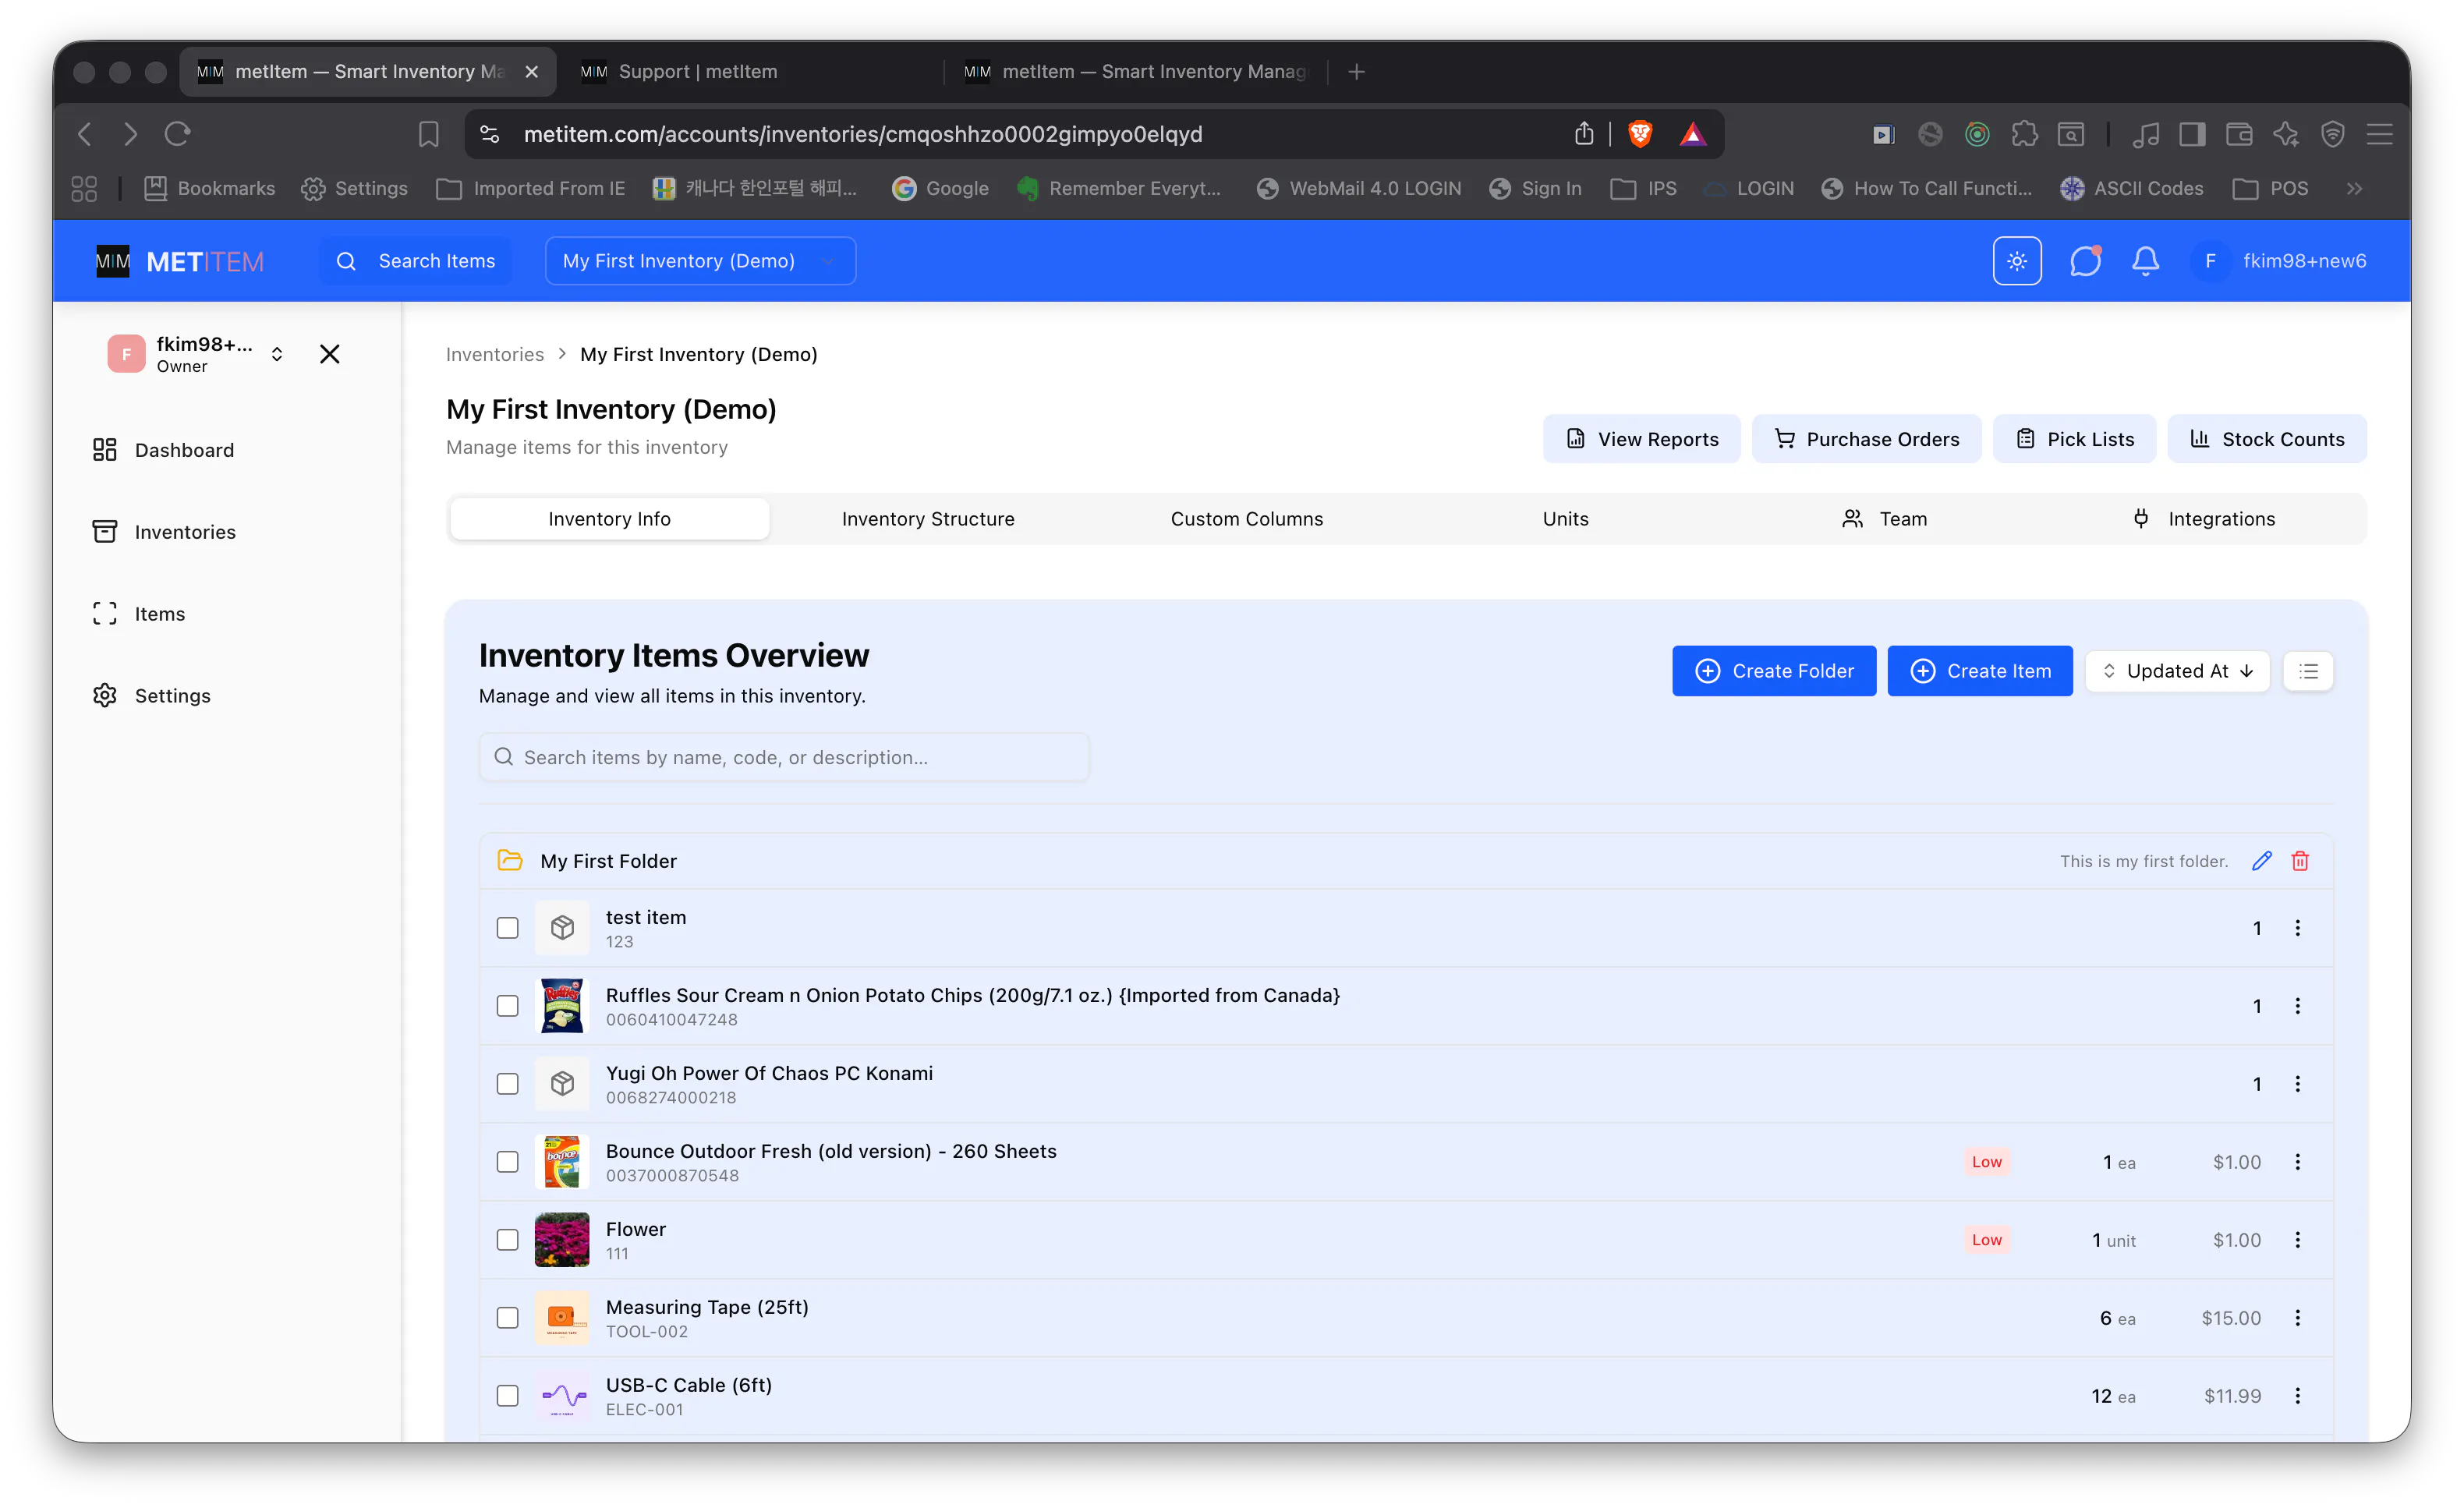Click the Brave Rewards triangle icon
Image resolution: width=2464 pixels, height=1508 pixels.
1692,134
